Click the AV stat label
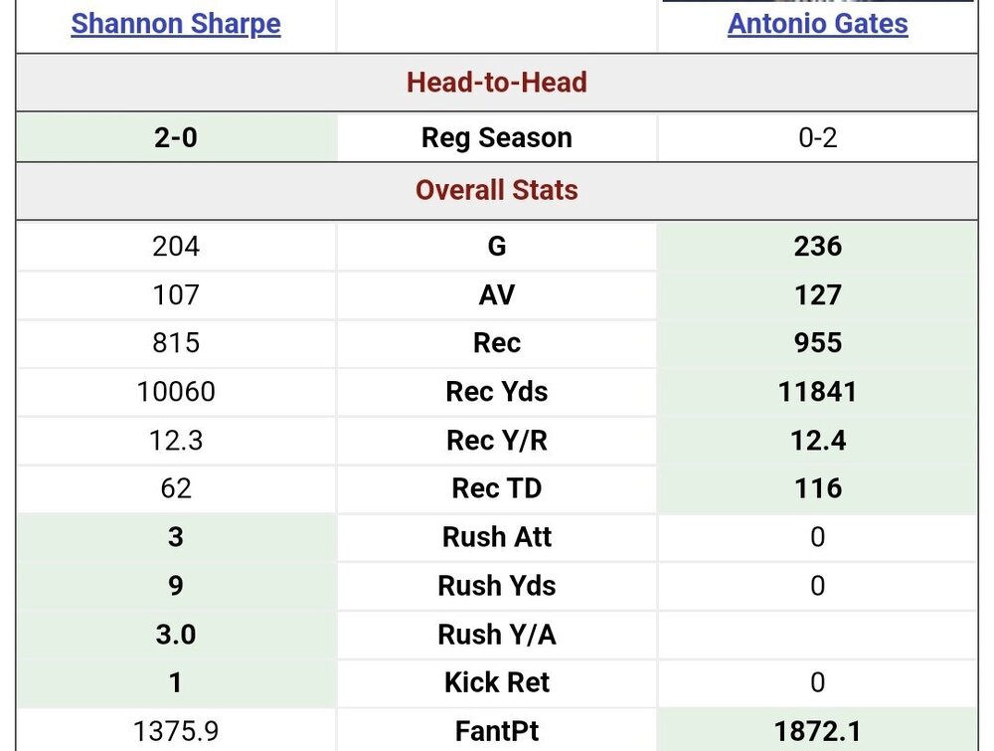 (x=496, y=294)
